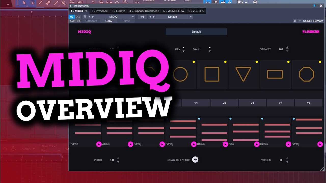Click the W.A.PRODUCTION logo
Viewport: 326px width, 183px height.
click(311, 32)
